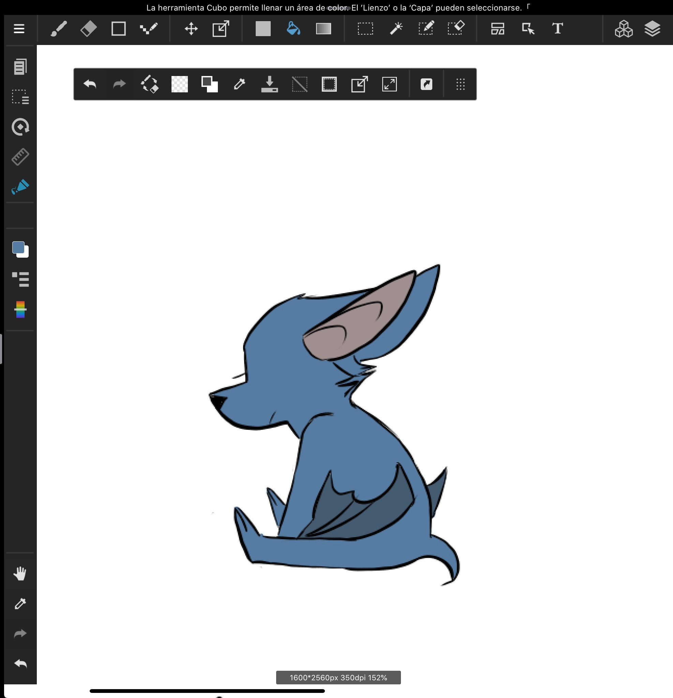Screen dimensions: 673x698
Task: Select the Selection Pen tool
Action: point(426,28)
